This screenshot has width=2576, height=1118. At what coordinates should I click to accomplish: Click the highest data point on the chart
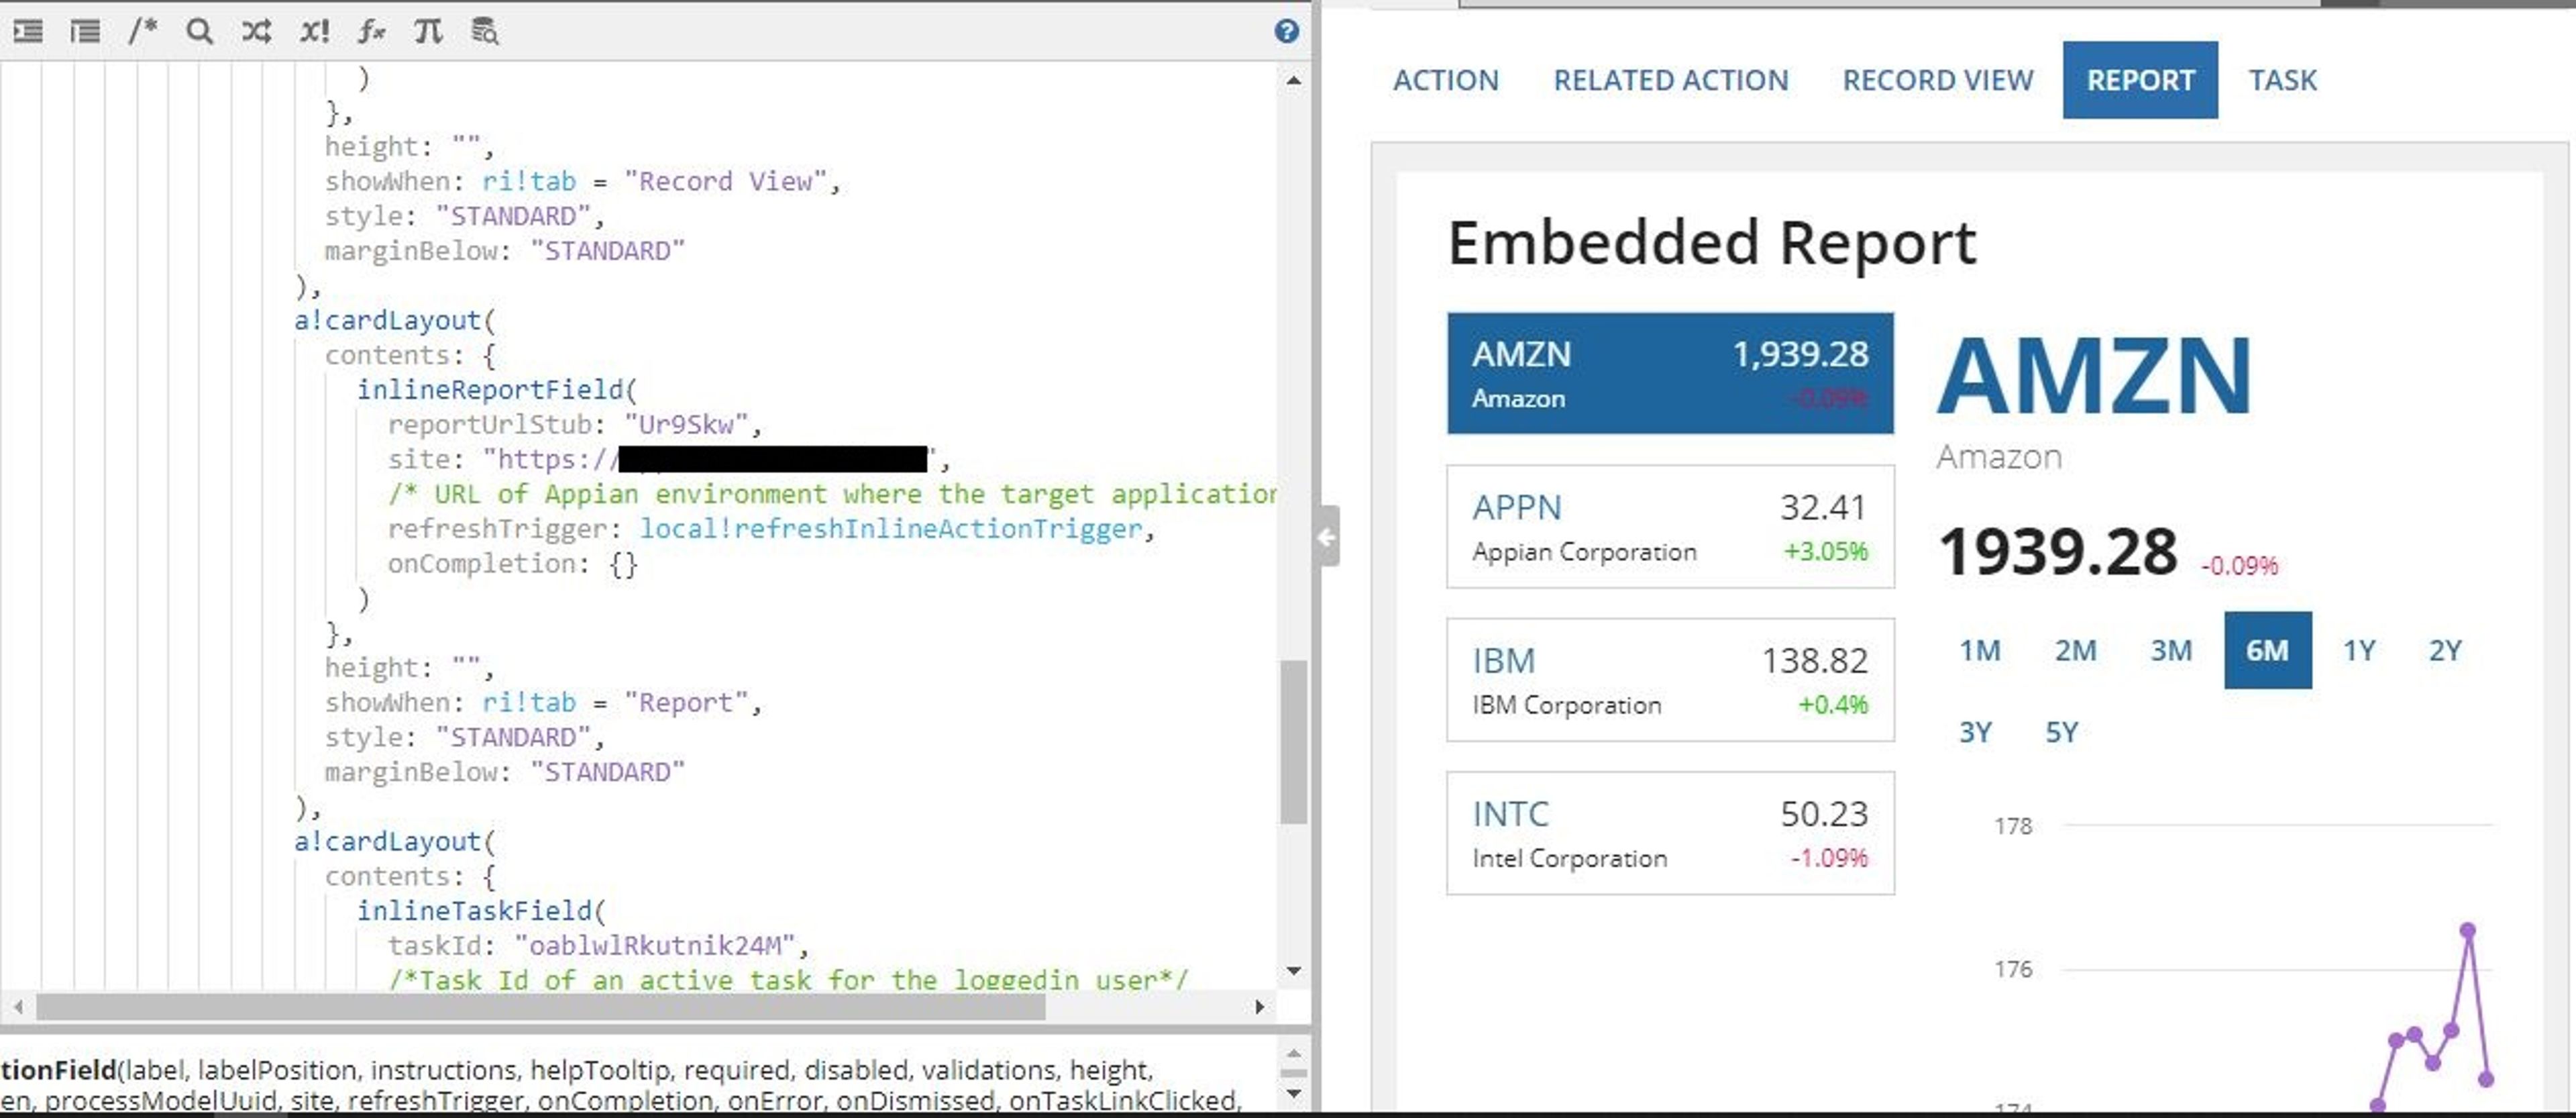click(x=2467, y=930)
